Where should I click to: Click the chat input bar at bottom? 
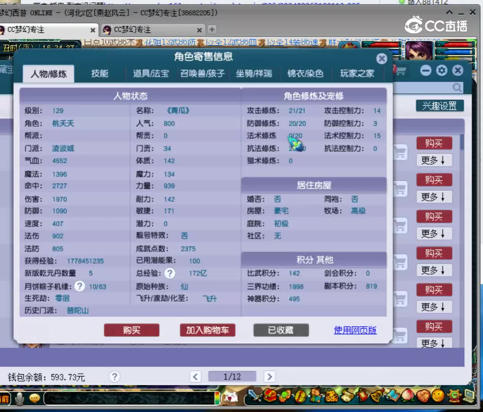[x=130, y=398]
